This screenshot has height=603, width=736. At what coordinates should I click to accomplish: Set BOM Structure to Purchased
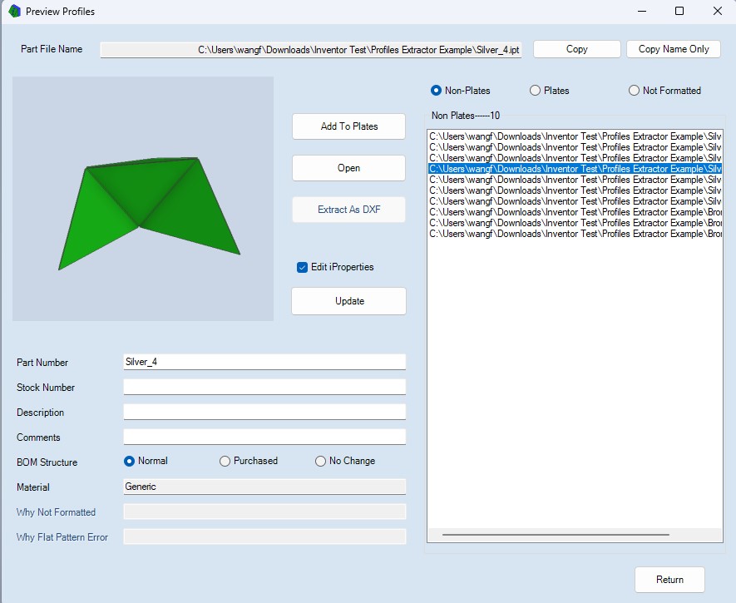point(249,462)
